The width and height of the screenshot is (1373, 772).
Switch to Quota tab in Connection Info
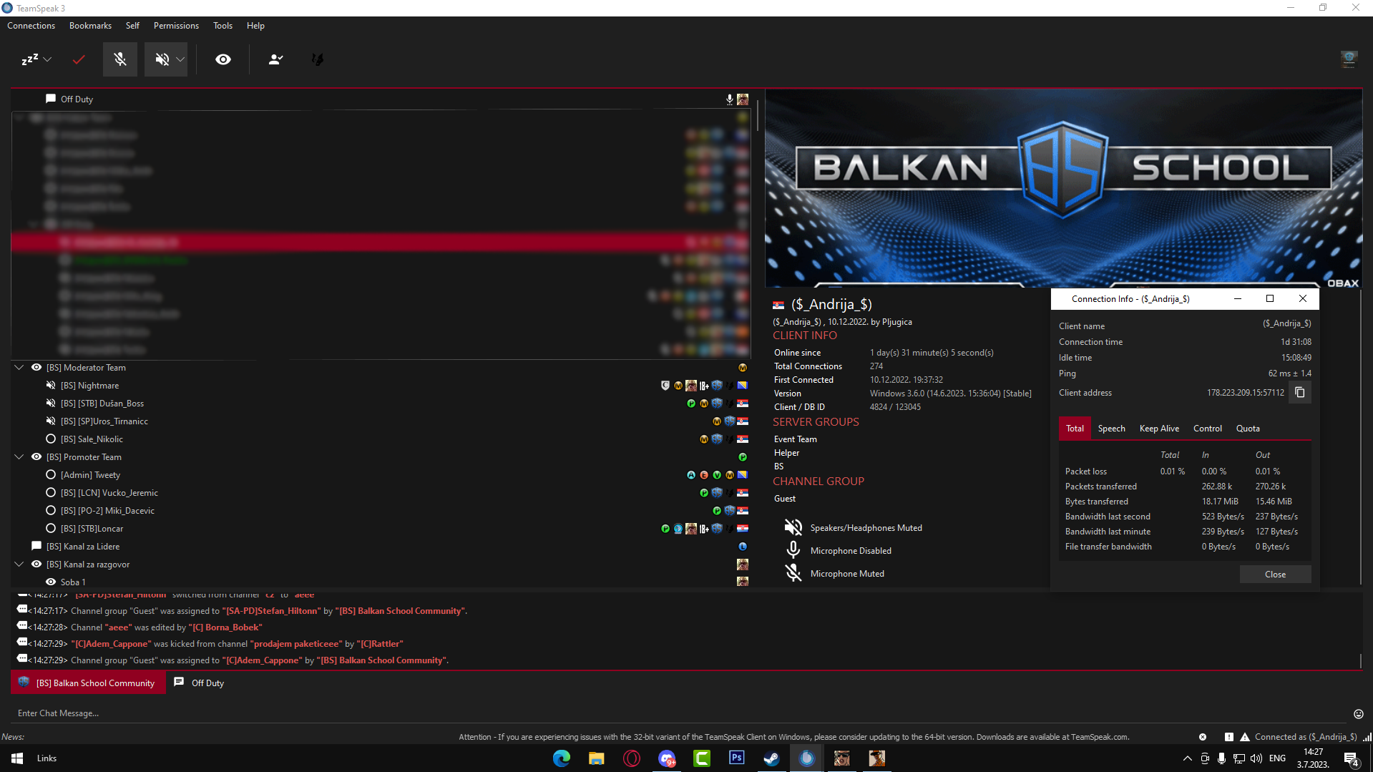coord(1248,429)
